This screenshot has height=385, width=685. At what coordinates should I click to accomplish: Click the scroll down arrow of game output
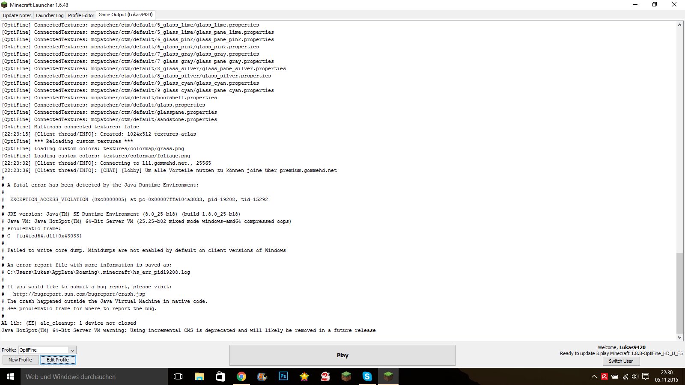[x=680, y=337]
